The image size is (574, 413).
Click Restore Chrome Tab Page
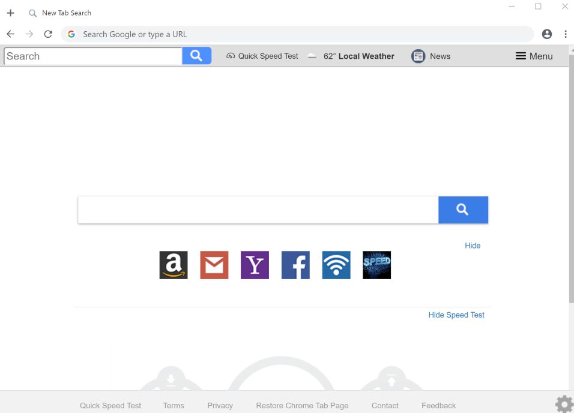(x=301, y=405)
